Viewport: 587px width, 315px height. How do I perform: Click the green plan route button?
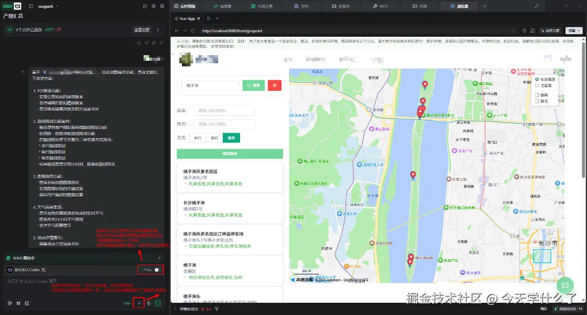(230, 154)
